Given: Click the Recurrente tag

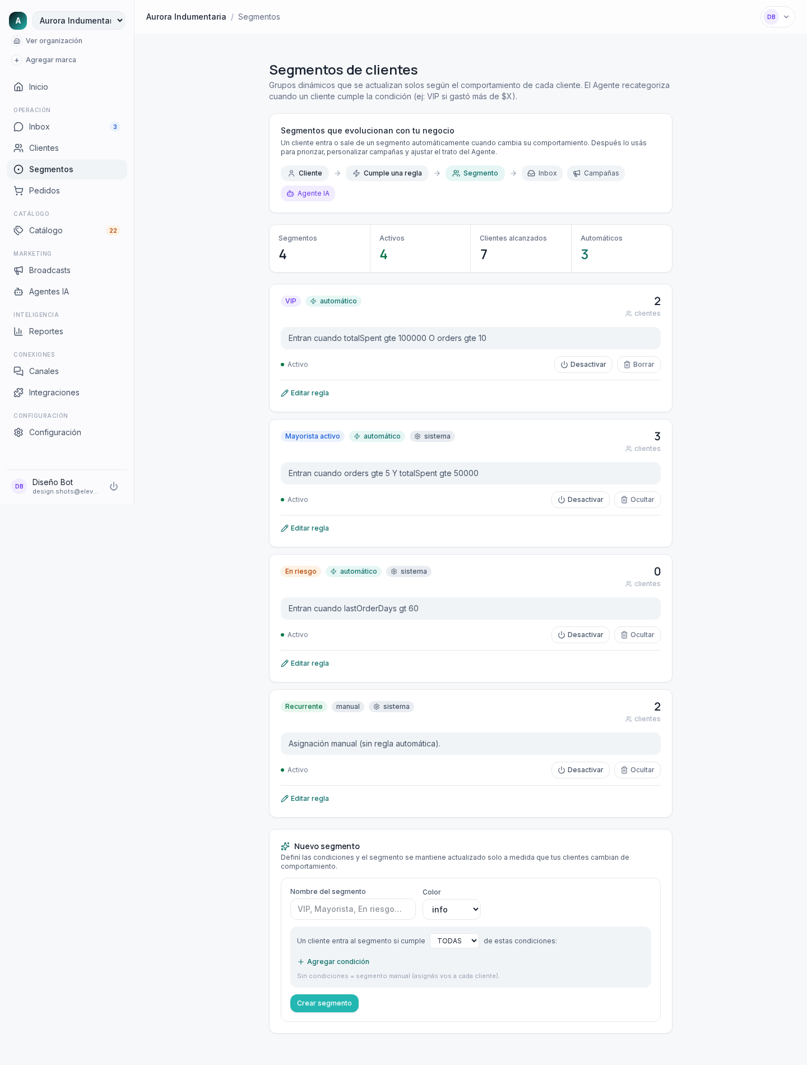Looking at the screenshot, I should click(304, 707).
